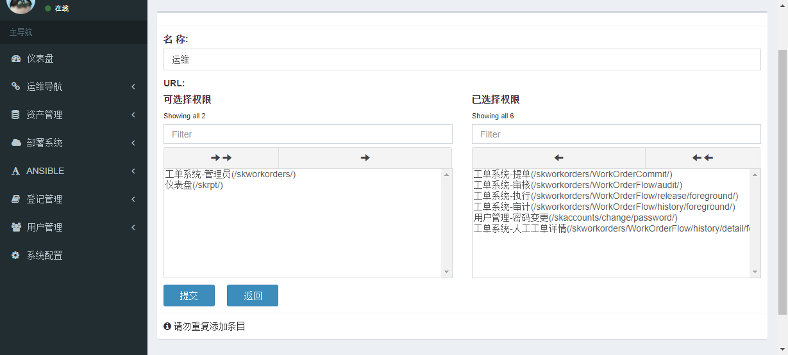Open the 部署系统 menu item
The image size is (788, 355).
click(74, 143)
